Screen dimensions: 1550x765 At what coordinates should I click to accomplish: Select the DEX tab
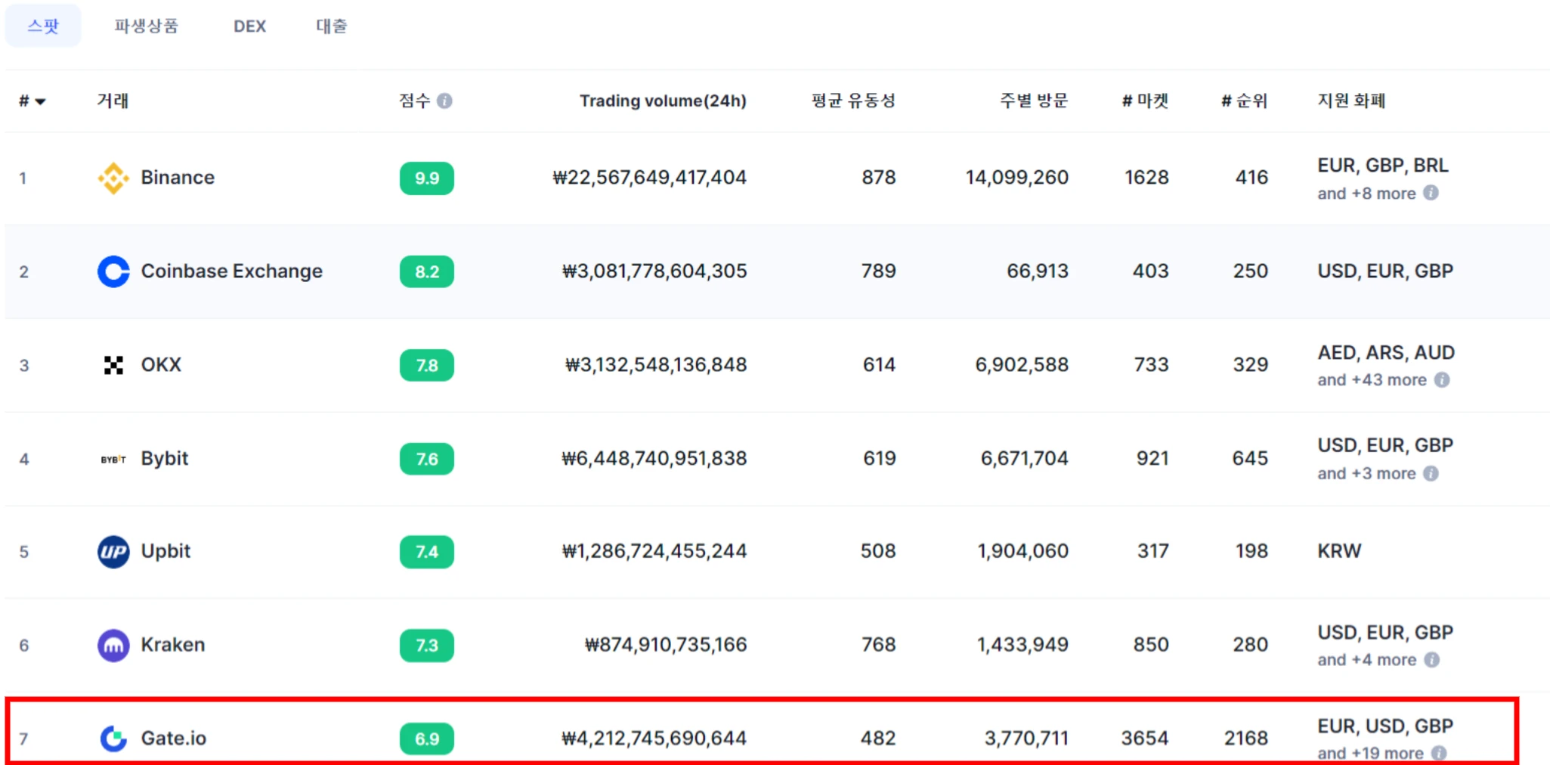249,26
